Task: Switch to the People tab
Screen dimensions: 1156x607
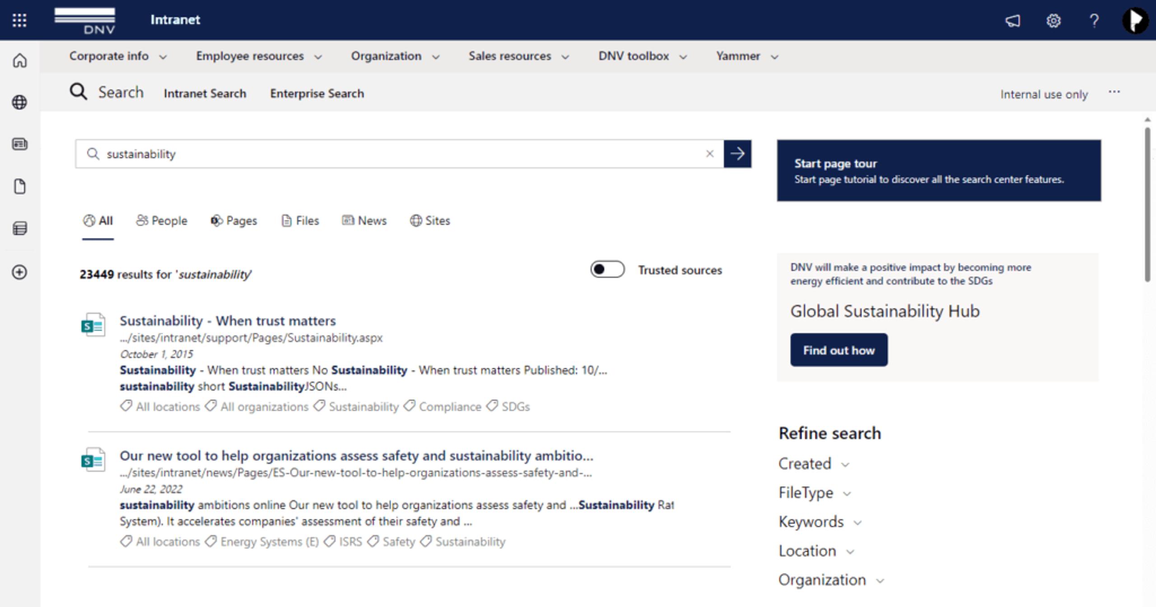Action: coord(162,221)
